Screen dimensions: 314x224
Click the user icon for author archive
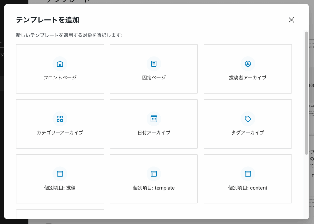(248, 64)
